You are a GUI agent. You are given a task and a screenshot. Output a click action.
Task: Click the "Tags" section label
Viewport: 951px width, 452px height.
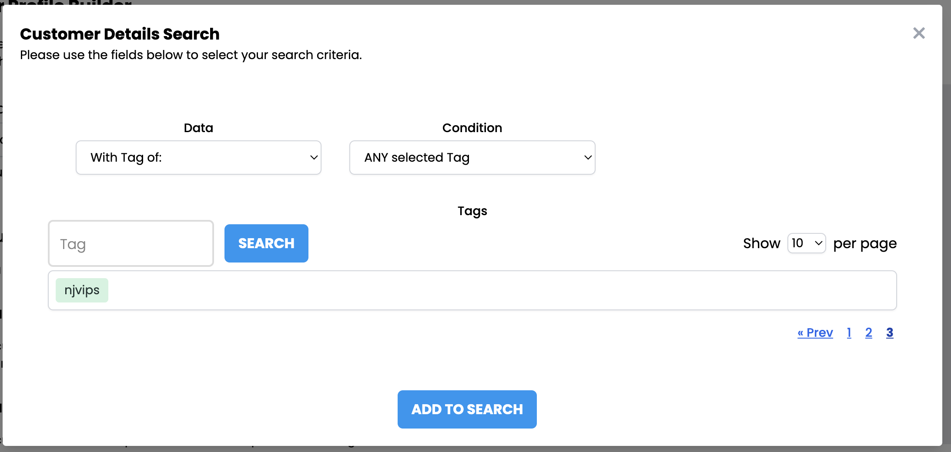[472, 211]
